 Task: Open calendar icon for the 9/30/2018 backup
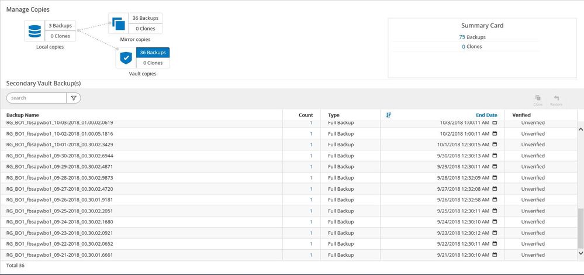click(x=495, y=156)
